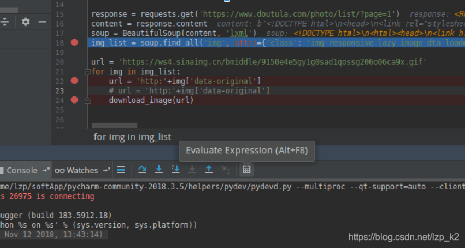Collapse the for loop fold marker on line 21
Viewport: 465px width, 248px height.
[x=88, y=72]
